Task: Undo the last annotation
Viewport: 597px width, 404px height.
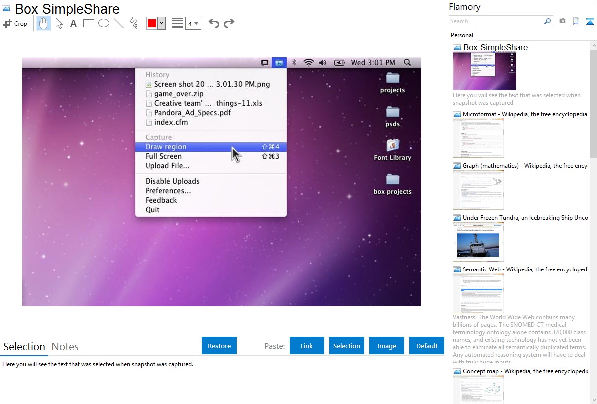Action: (x=214, y=23)
